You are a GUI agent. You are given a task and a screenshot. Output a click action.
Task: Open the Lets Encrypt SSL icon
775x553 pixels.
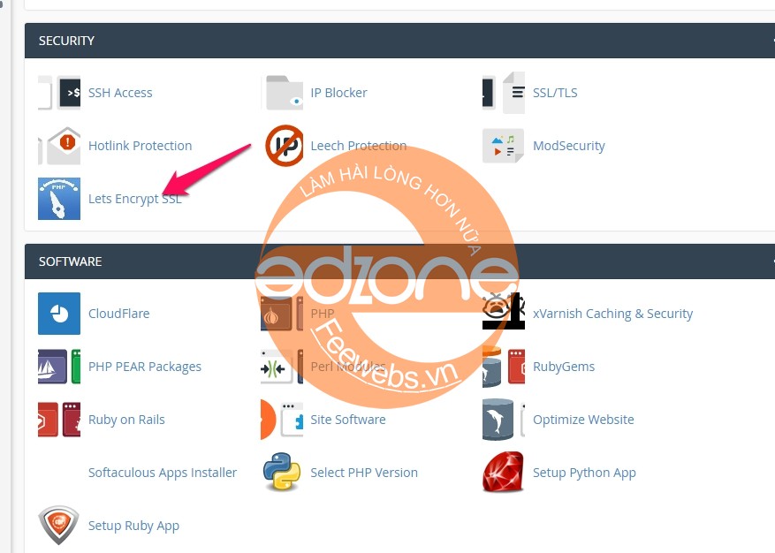(59, 199)
